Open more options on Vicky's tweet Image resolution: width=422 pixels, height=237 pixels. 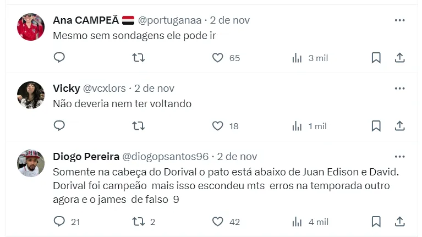coord(400,89)
